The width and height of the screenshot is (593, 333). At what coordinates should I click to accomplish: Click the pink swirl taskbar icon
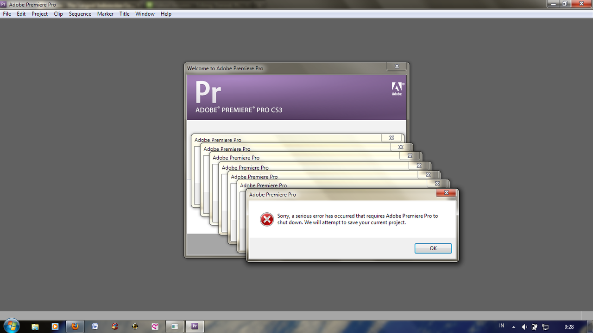tap(155, 327)
